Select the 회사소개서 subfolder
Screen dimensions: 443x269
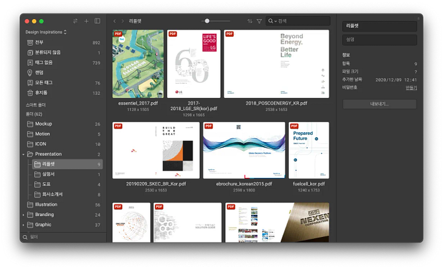[x=67, y=195]
